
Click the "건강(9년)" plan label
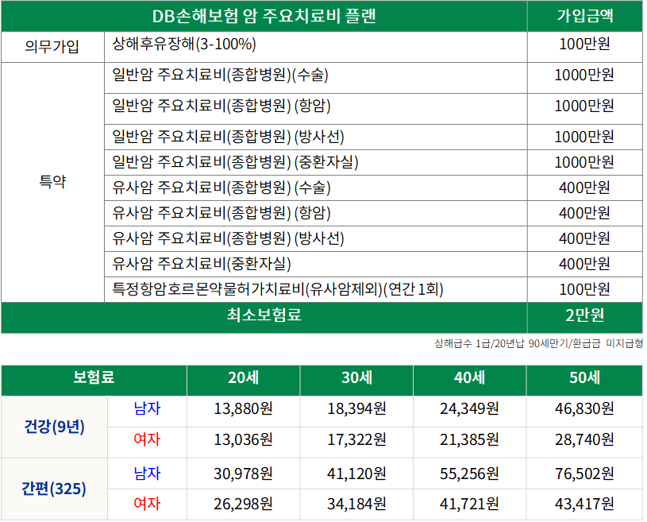pos(55,427)
